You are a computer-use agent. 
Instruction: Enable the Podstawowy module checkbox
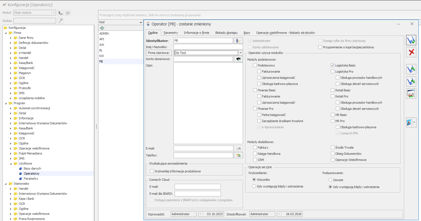[255, 65]
